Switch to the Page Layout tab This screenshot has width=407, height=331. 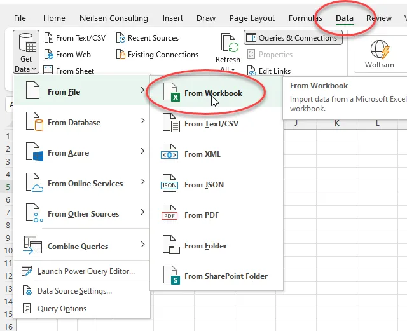(252, 18)
